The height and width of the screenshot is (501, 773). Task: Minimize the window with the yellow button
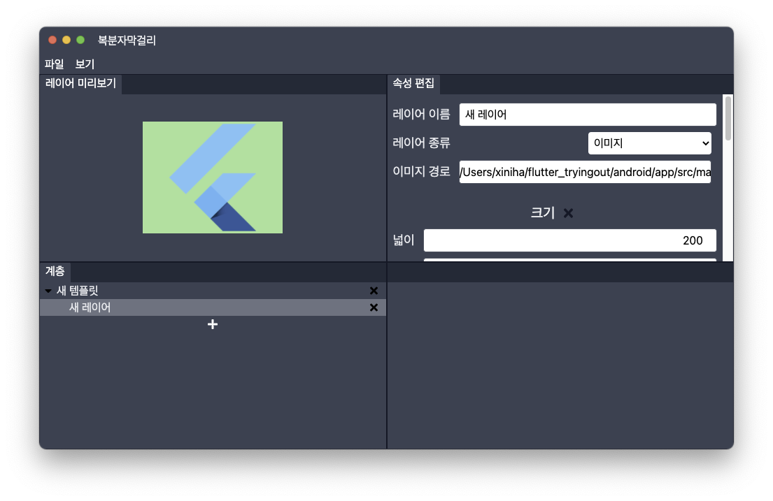pyautogui.click(x=66, y=40)
